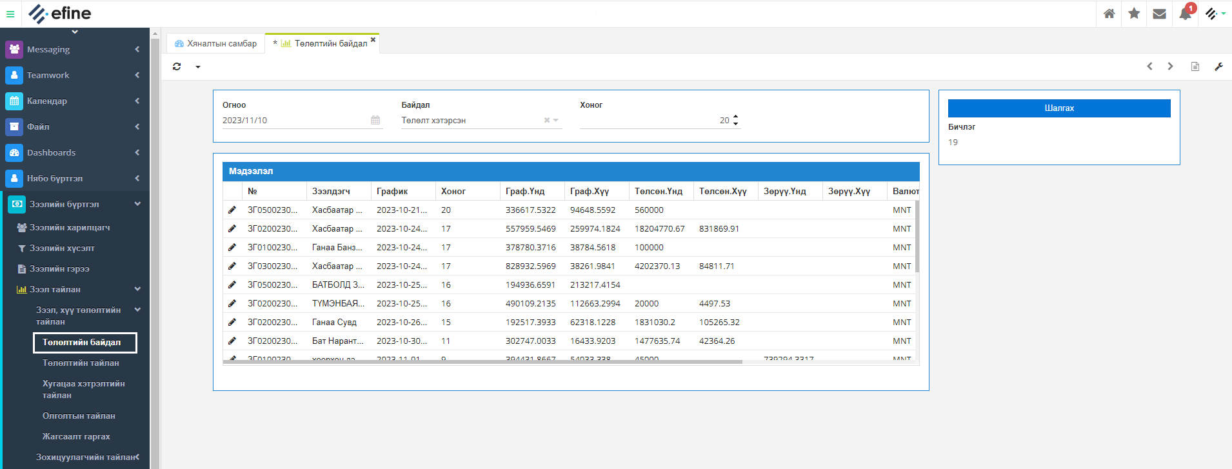Image resolution: width=1232 pixels, height=469 pixels.
Task: Open notifications bell icon
Action: pyautogui.click(x=1186, y=14)
